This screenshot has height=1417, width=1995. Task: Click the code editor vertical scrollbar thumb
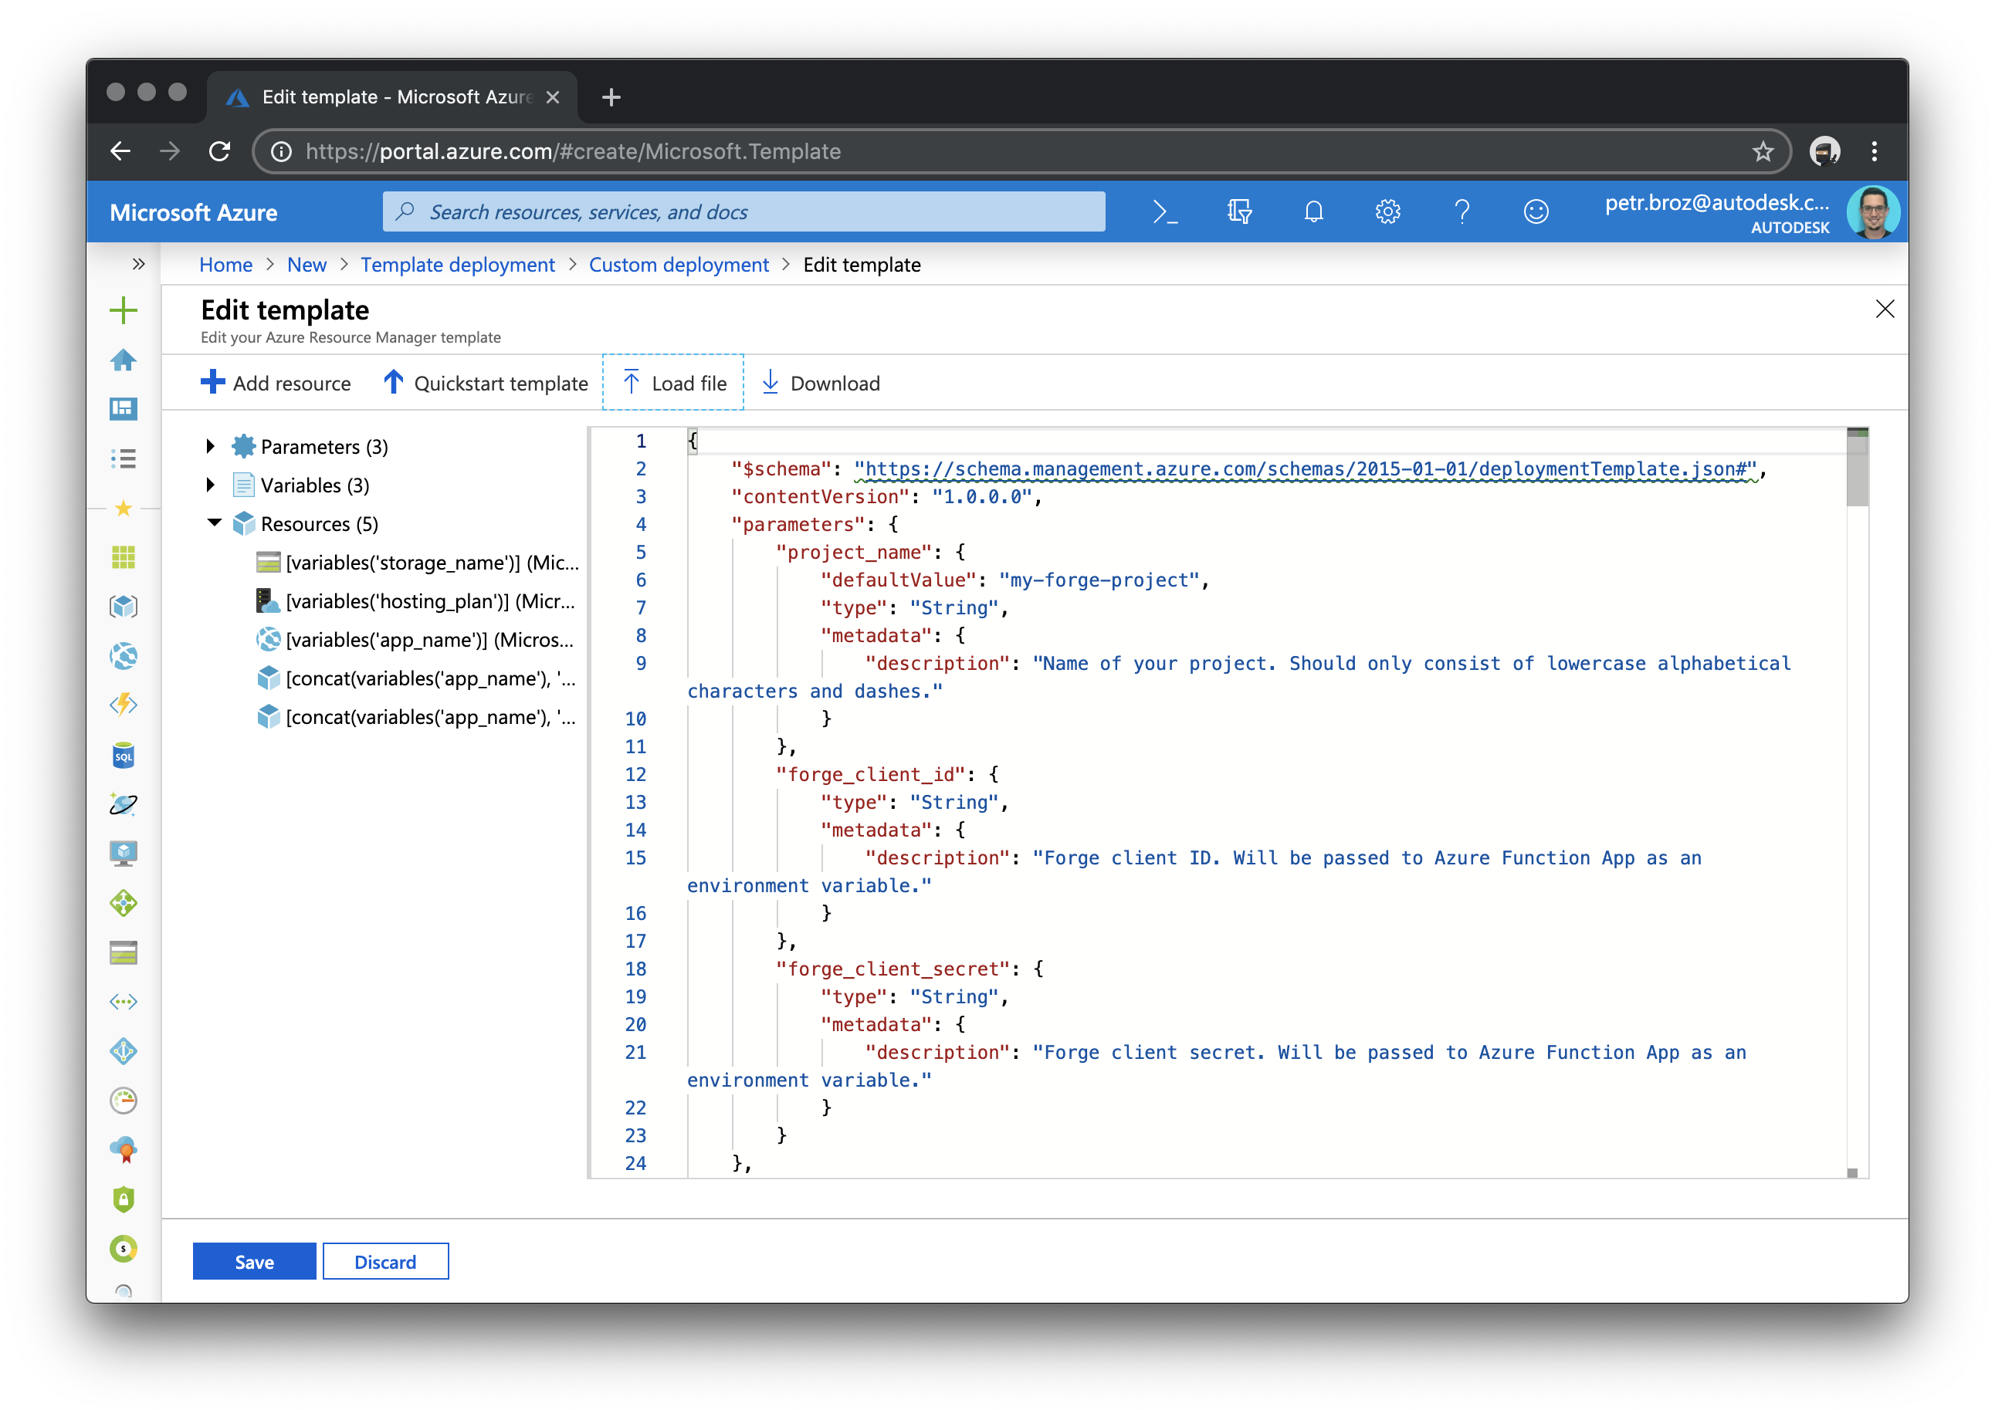tap(1857, 469)
